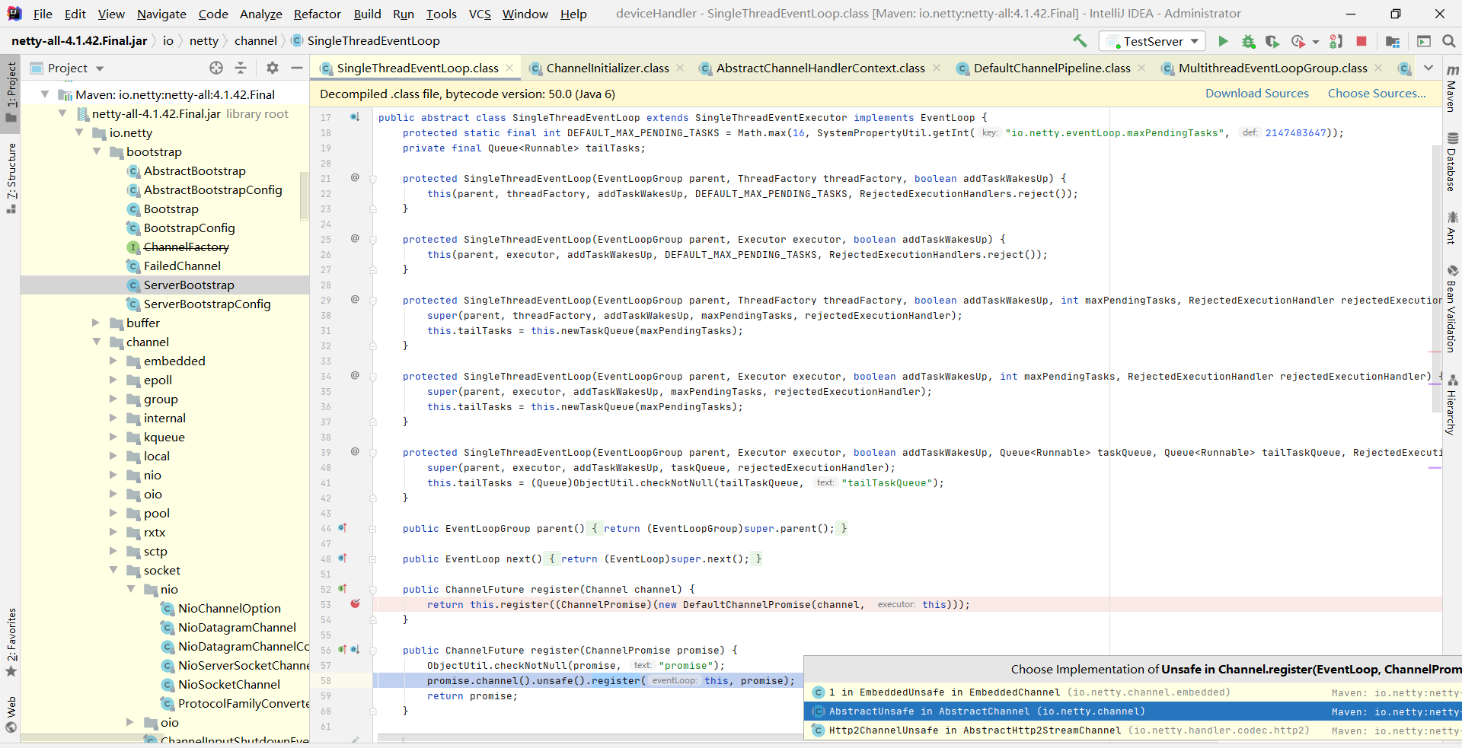Close the SingleThreadEventLoop.class tab
Screen dimensions: 1462x748
click(509, 68)
